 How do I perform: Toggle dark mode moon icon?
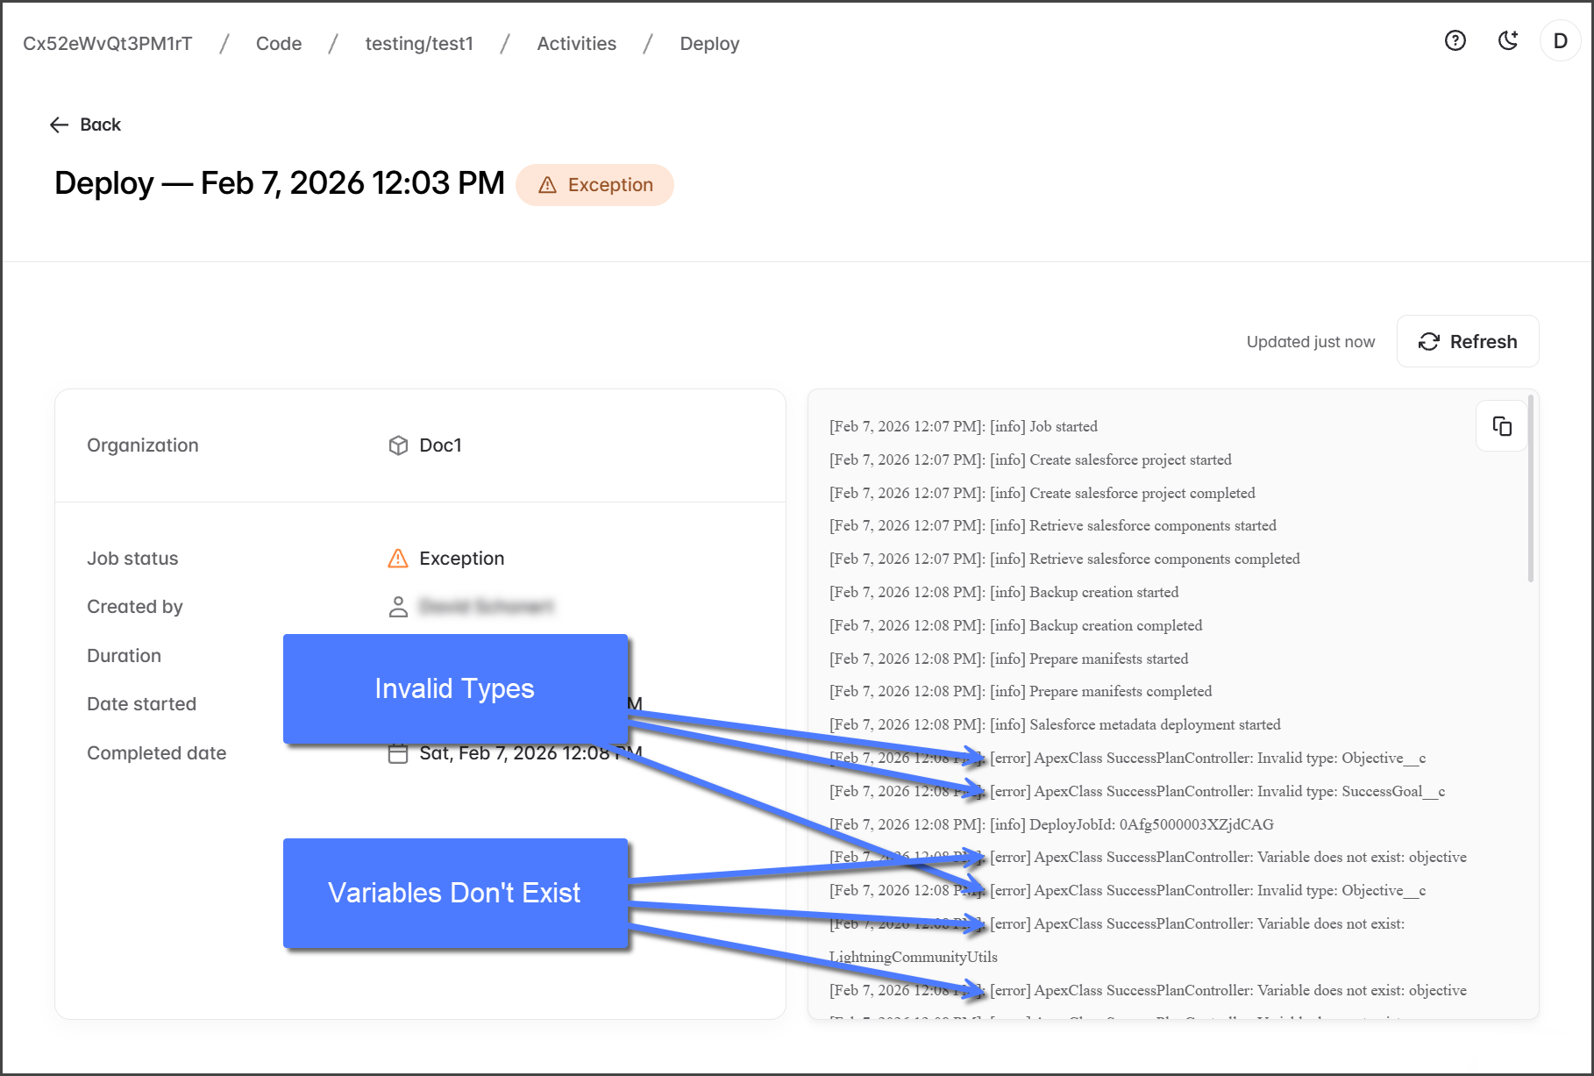coord(1508,41)
